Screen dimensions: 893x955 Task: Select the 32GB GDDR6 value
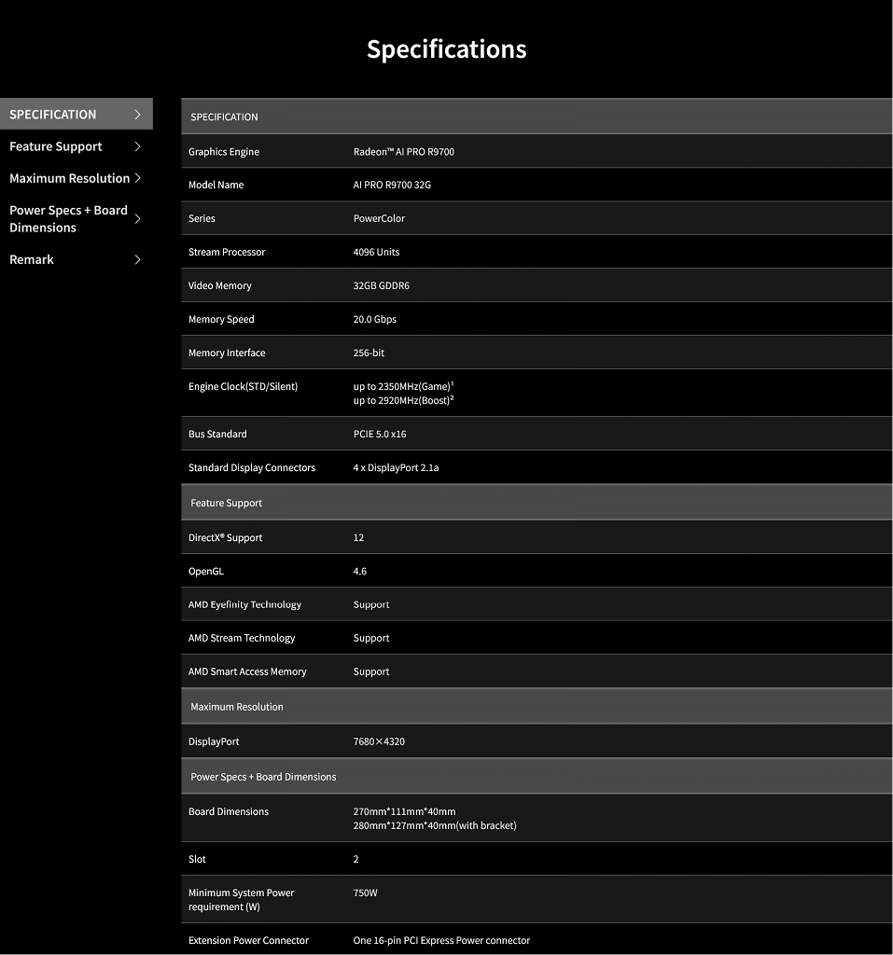tap(381, 285)
